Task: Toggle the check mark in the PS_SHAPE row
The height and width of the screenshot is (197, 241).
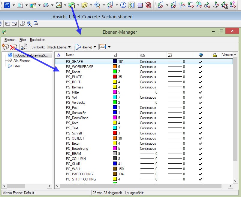Action: coord(200,62)
